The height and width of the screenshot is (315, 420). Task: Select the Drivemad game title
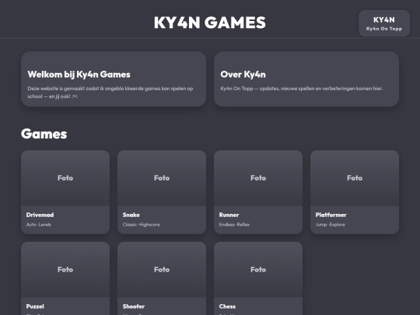(x=40, y=215)
